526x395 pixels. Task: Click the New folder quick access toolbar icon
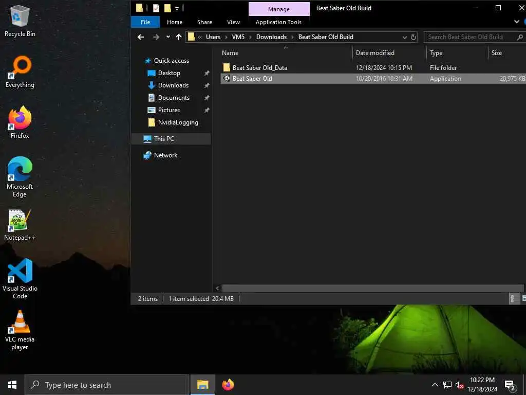(167, 8)
